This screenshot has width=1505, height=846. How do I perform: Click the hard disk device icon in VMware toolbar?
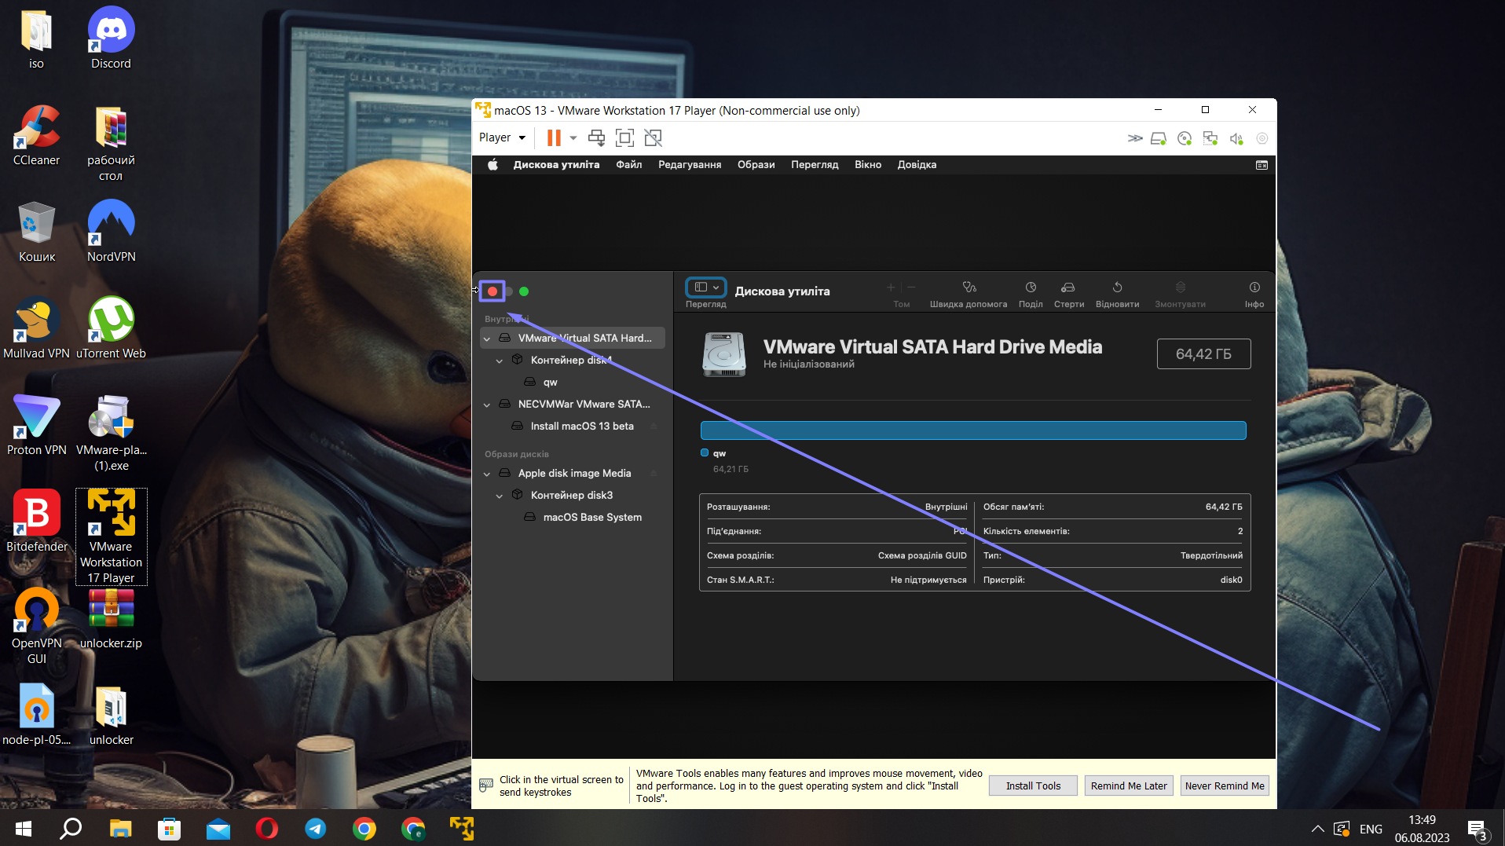[x=1159, y=138]
